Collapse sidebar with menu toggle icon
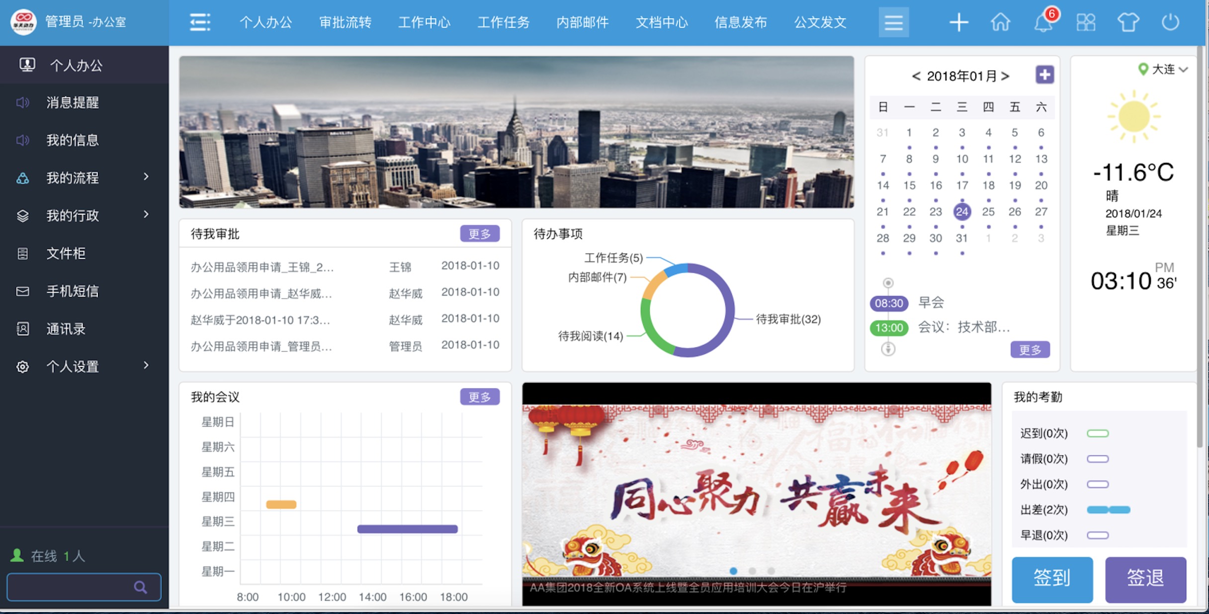 point(200,22)
